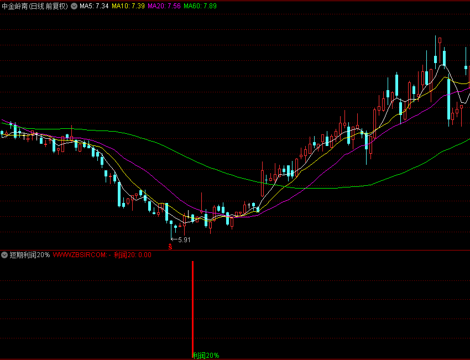Click the green 利润20% label at bar bottom
Image resolution: width=470 pixels, height=360 pixels.
(x=206, y=355)
